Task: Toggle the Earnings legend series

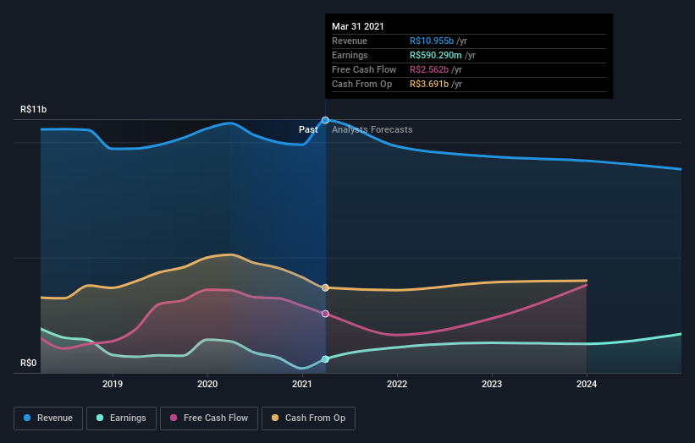Action: (121, 418)
